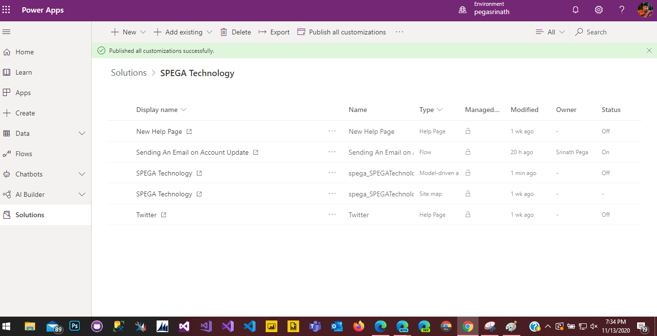
Task: Open the toolbar's more commands ellipsis menu
Action: [x=399, y=32]
